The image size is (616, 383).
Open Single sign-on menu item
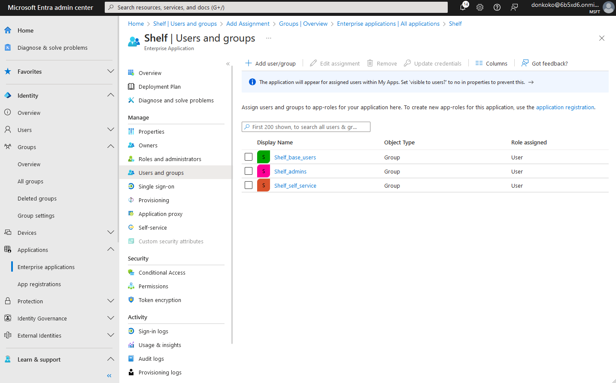coord(156,186)
